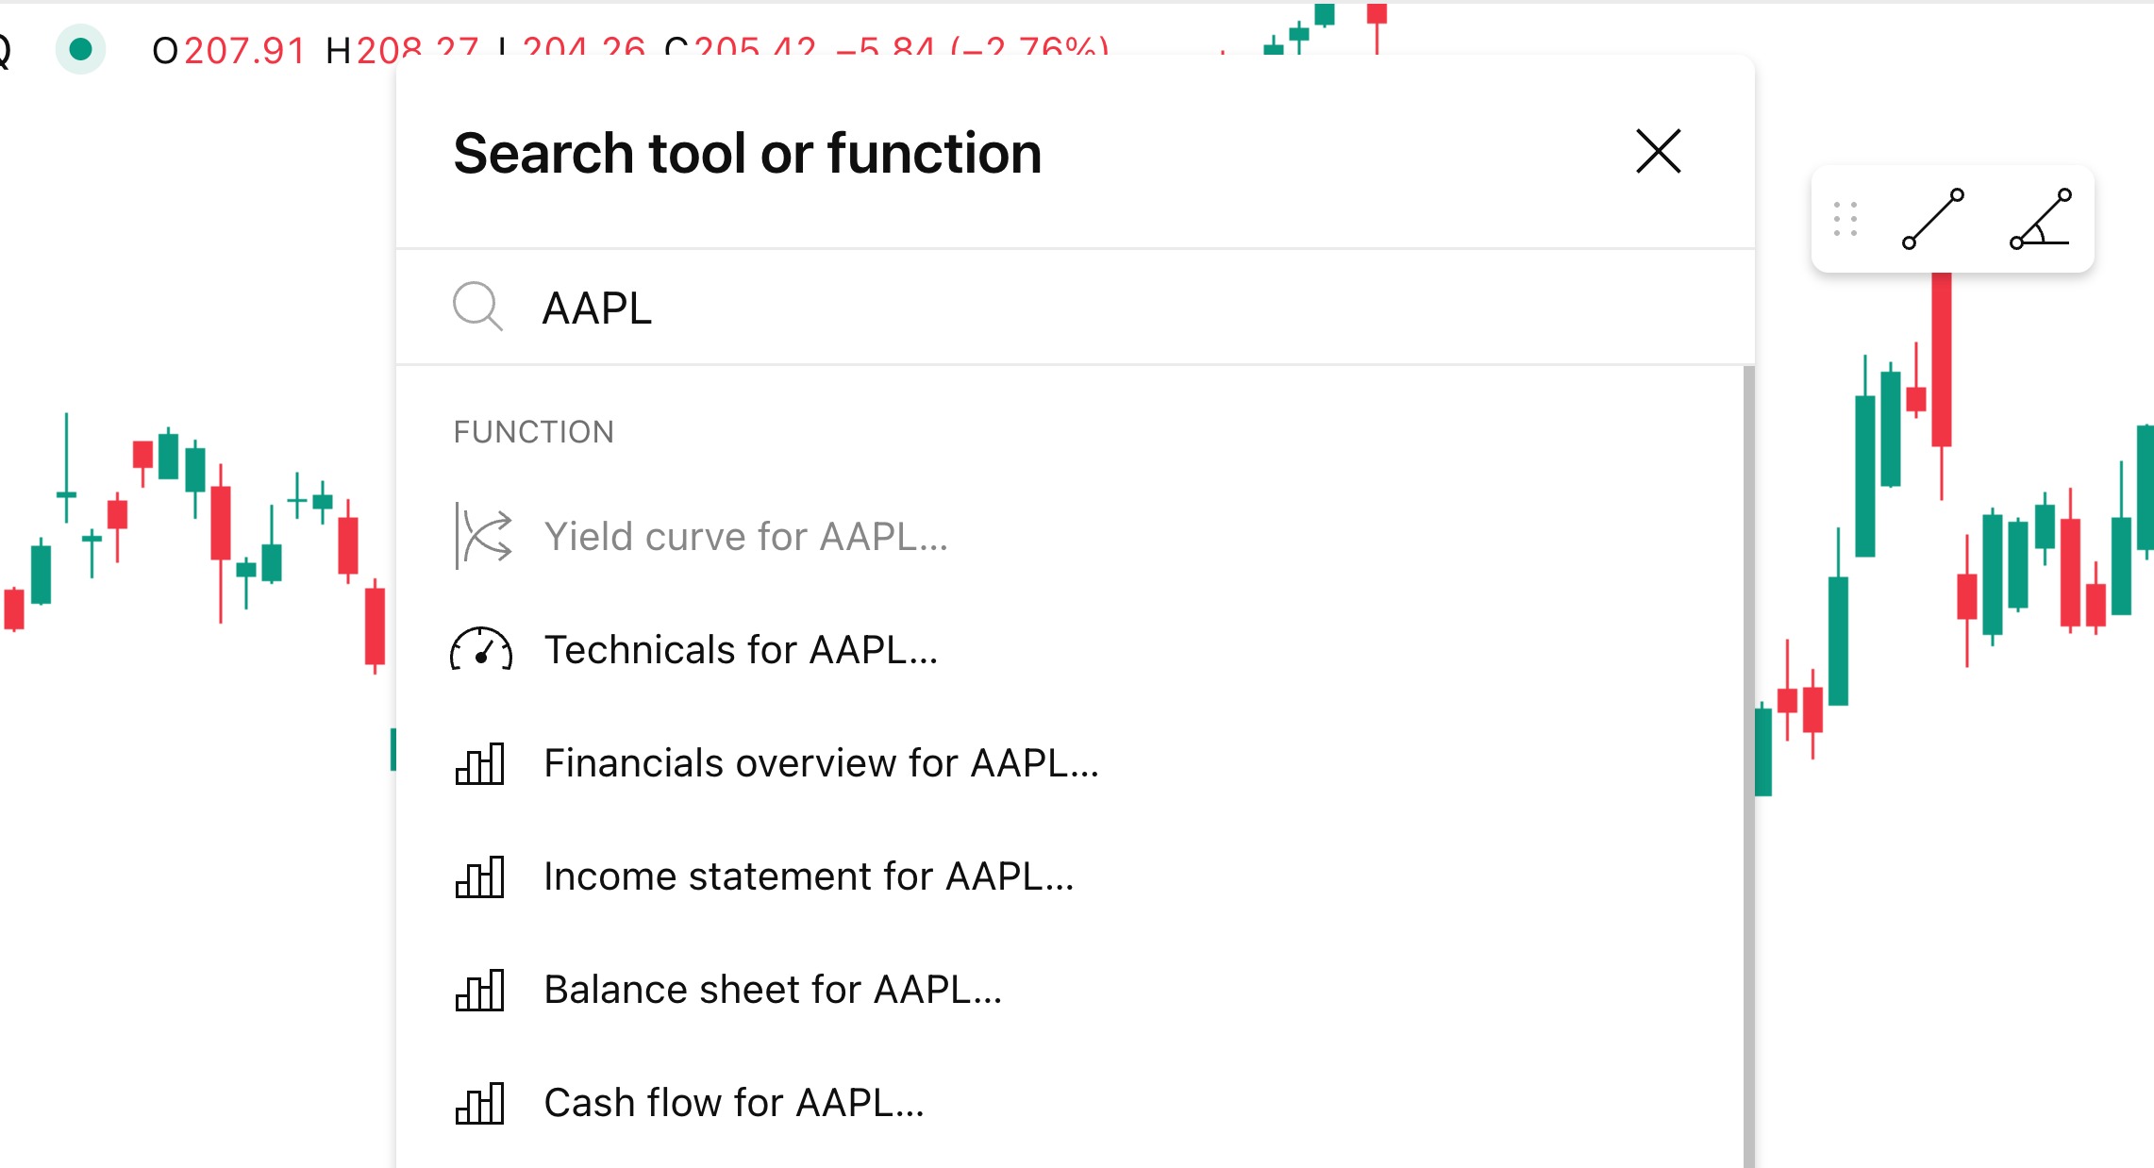This screenshot has height=1168, width=2154.
Task: Click the speedometer Technicals icon
Action: click(x=481, y=649)
